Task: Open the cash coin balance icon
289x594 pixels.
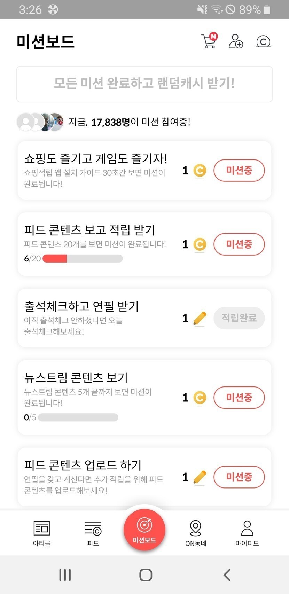Action: [263, 42]
